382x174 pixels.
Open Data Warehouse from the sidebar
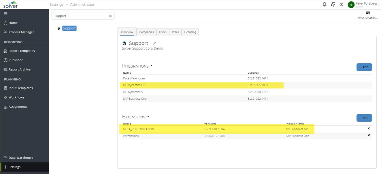pos(21,158)
